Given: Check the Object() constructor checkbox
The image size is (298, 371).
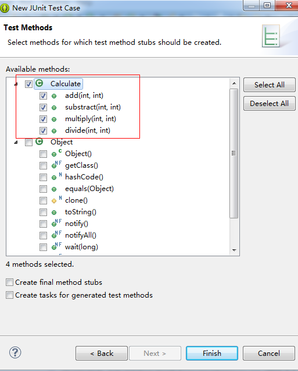Looking at the screenshot, I should coord(43,154).
